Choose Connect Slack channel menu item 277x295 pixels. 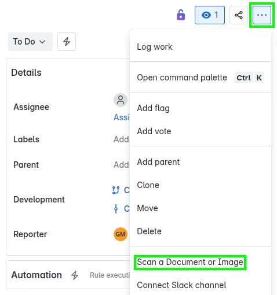201,285
